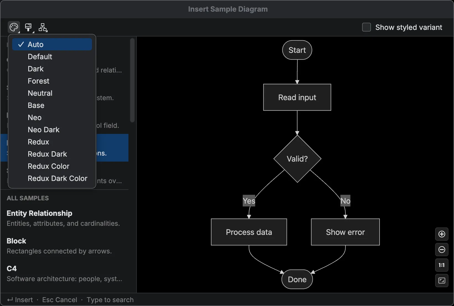The image size is (454, 306).
Task: Click the samples list scrollbar
Action: [132, 80]
